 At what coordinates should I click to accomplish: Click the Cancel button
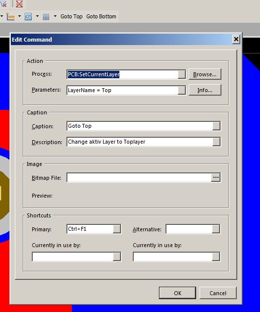coord(218,293)
